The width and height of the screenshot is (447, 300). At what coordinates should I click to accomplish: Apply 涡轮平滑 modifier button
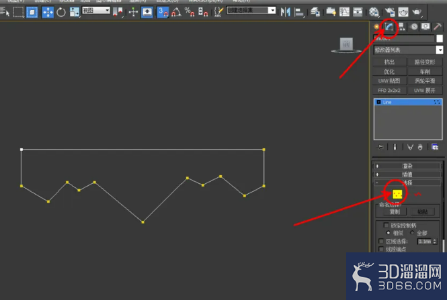coord(425,81)
